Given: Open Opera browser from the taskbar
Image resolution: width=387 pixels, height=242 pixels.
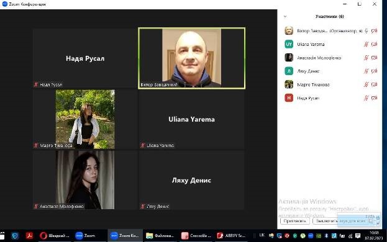Looking at the screenshot, I should pyautogui.click(x=55, y=236).
